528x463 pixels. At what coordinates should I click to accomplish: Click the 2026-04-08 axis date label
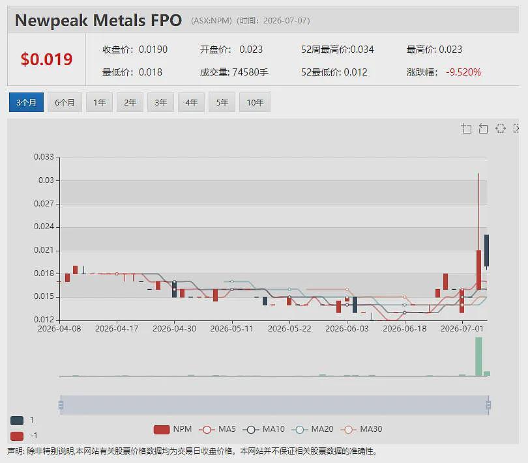pos(59,329)
